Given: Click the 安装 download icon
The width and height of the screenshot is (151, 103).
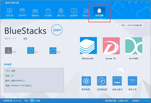Looking at the screenshot, I should (x=8, y=50).
